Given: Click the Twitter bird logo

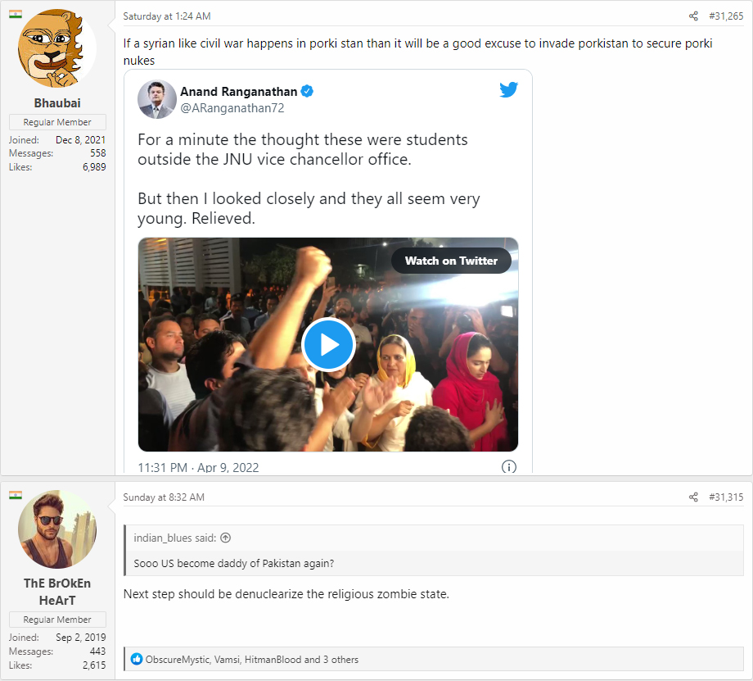Looking at the screenshot, I should [508, 89].
